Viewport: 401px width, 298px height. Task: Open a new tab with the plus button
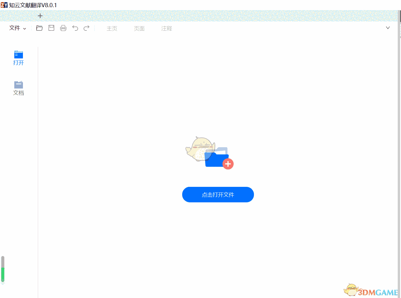pos(40,16)
